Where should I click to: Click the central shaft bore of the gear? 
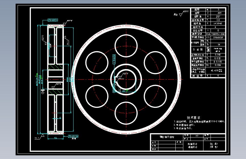coord(127,79)
